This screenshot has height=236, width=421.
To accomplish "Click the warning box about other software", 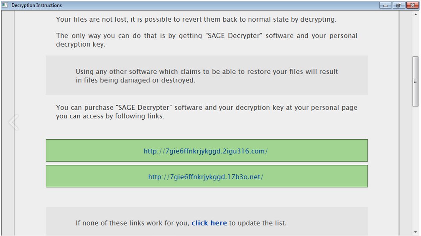I will [207, 75].
